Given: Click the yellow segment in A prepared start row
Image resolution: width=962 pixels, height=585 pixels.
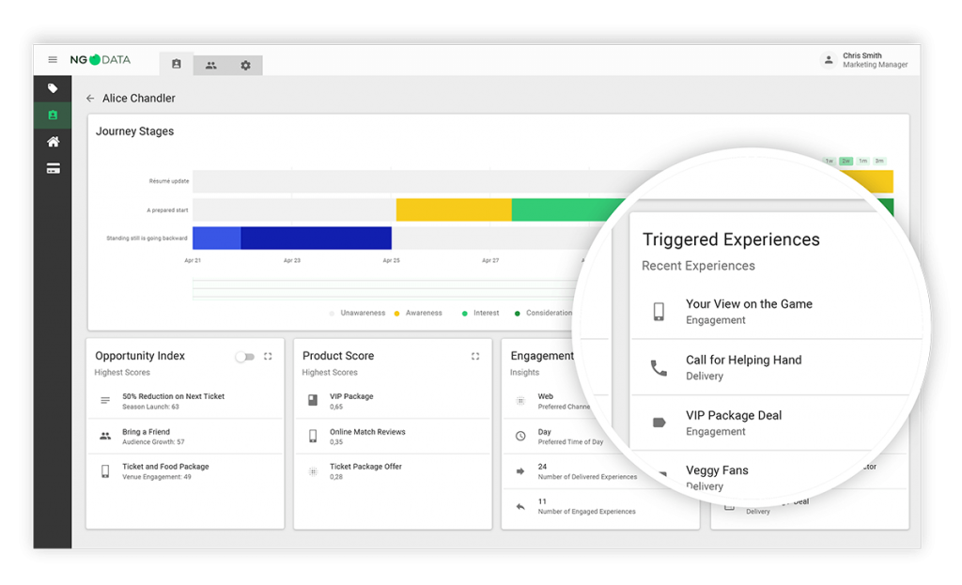Looking at the screenshot, I should (454, 209).
